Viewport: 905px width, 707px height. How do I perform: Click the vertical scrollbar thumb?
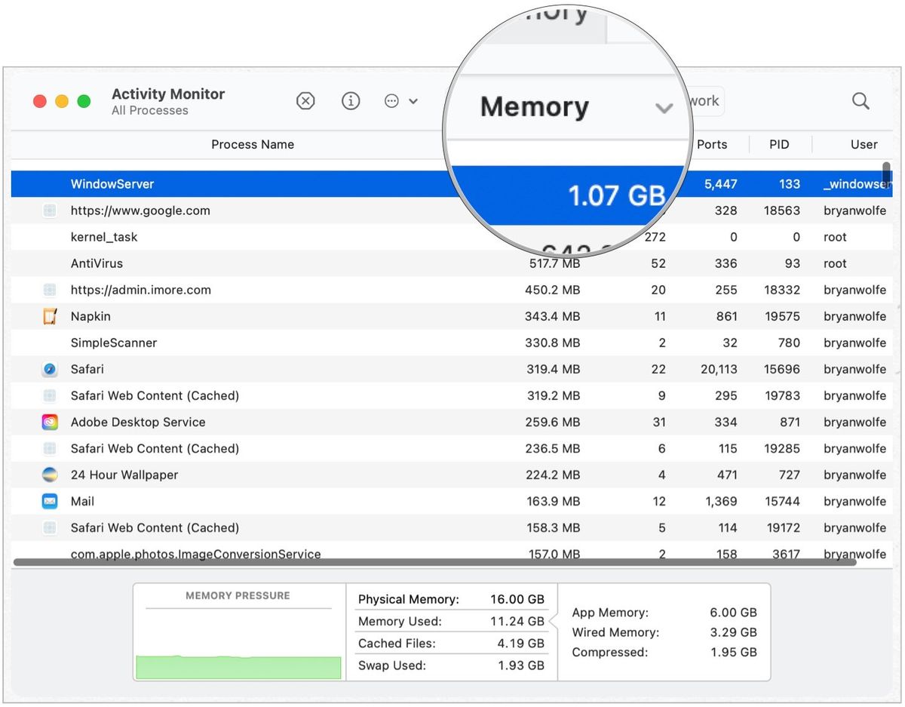click(886, 175)
